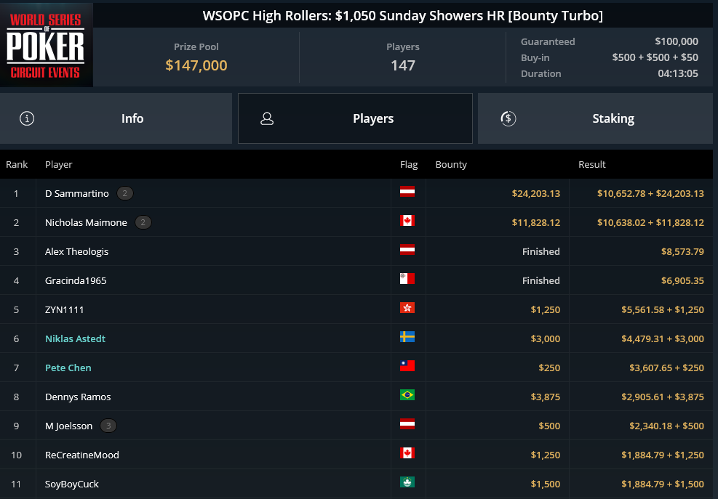Click the Guaranteed label
Viewport: 718px width, 499px height.
click(548, 41)
